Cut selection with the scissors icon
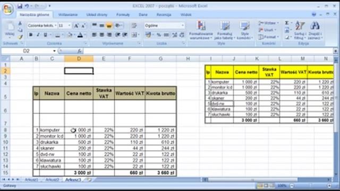Viewport: 340px width, 191px height. tap(20, 23)
